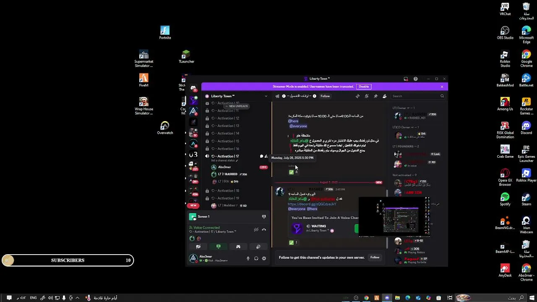Open the discord.gg invite link

coord(312,204)
